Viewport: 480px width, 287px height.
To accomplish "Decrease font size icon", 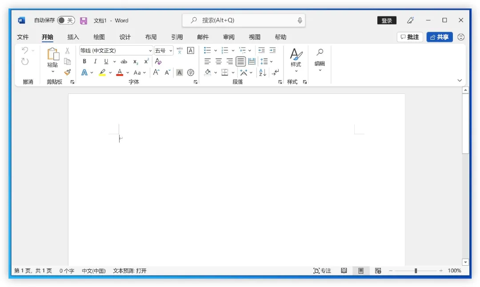I will click(x=168, y=72).
